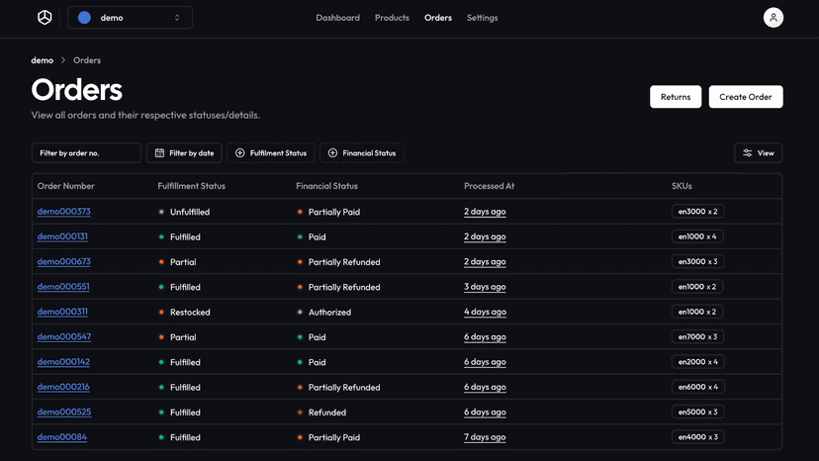The width and height of the screenshot is (819, 461).
Task: Go to the Products tab
Action: point(392,17)
